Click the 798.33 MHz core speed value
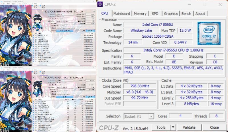The width and height of the screenshot is (228, 132). point(140,86)
